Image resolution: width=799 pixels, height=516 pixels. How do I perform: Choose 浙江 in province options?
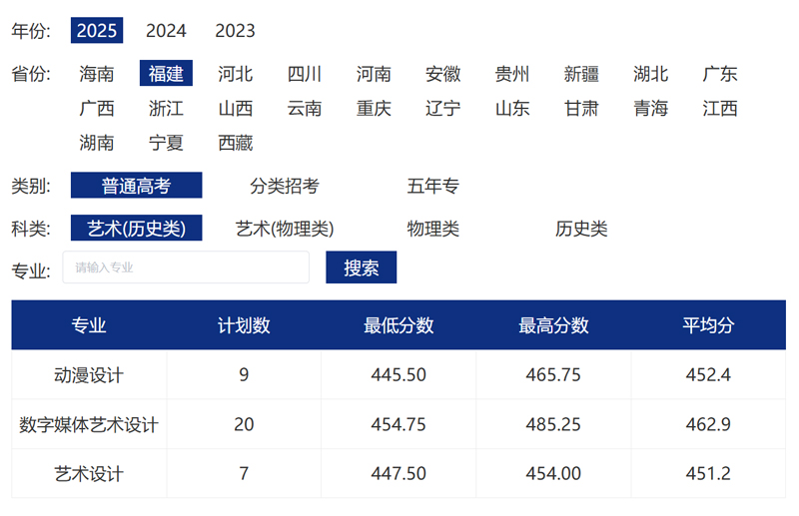(x=166, y=109)
